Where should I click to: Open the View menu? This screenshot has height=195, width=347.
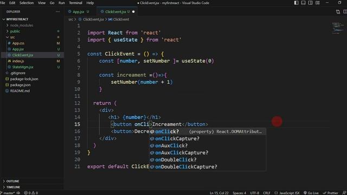(42, 3)
